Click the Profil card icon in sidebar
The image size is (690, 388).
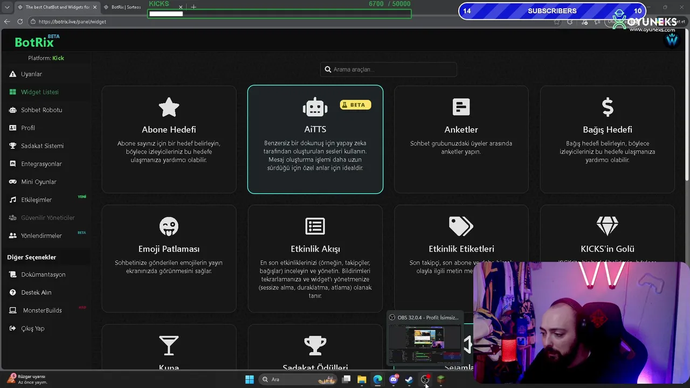click(x=12, y=128)
